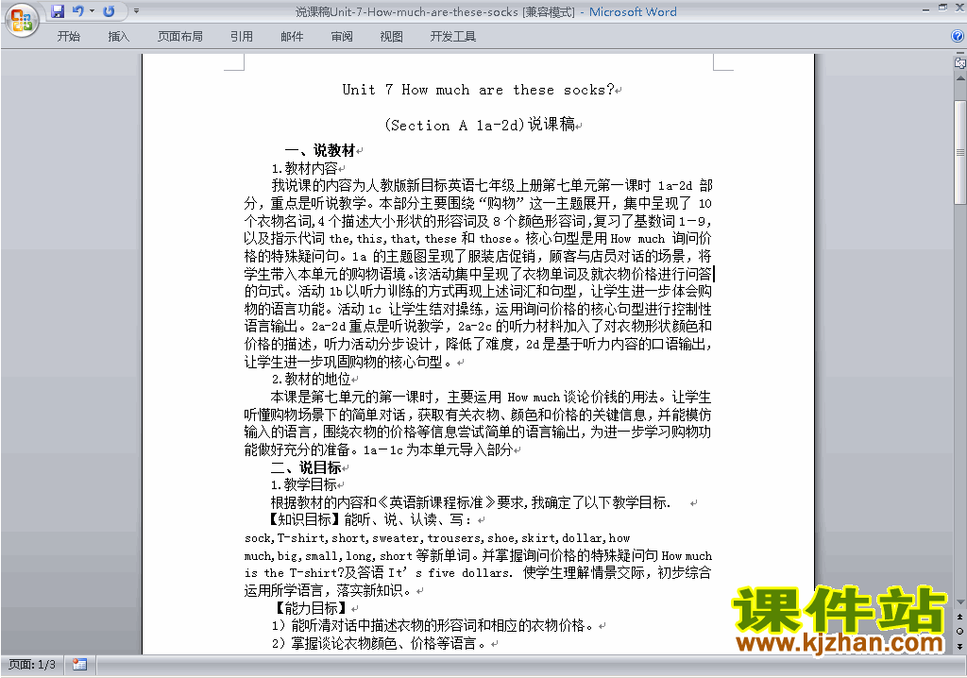Screen dimensions: 967x678
Task: Click the 页面: 1/3 status bar indicator
Action: coord(31,665)
